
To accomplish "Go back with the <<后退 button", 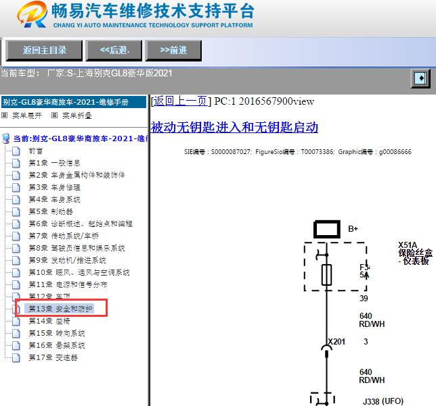I will pos(114,50).
